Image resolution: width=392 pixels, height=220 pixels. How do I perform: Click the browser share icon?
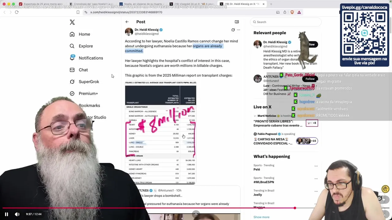click(285, 12)
